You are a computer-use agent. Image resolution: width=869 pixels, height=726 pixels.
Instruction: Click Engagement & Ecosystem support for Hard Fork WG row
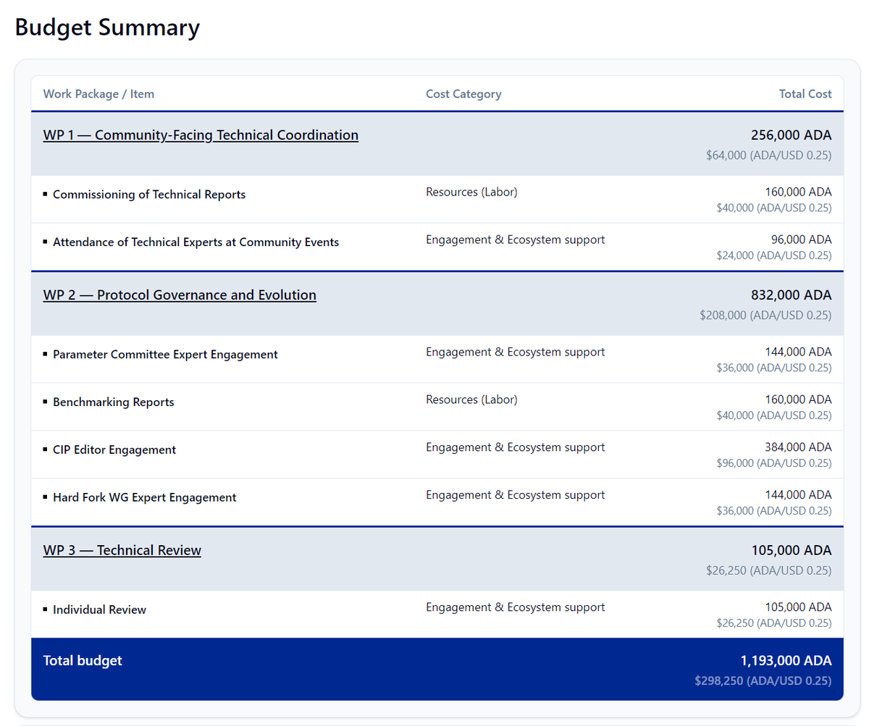point(516,495)
